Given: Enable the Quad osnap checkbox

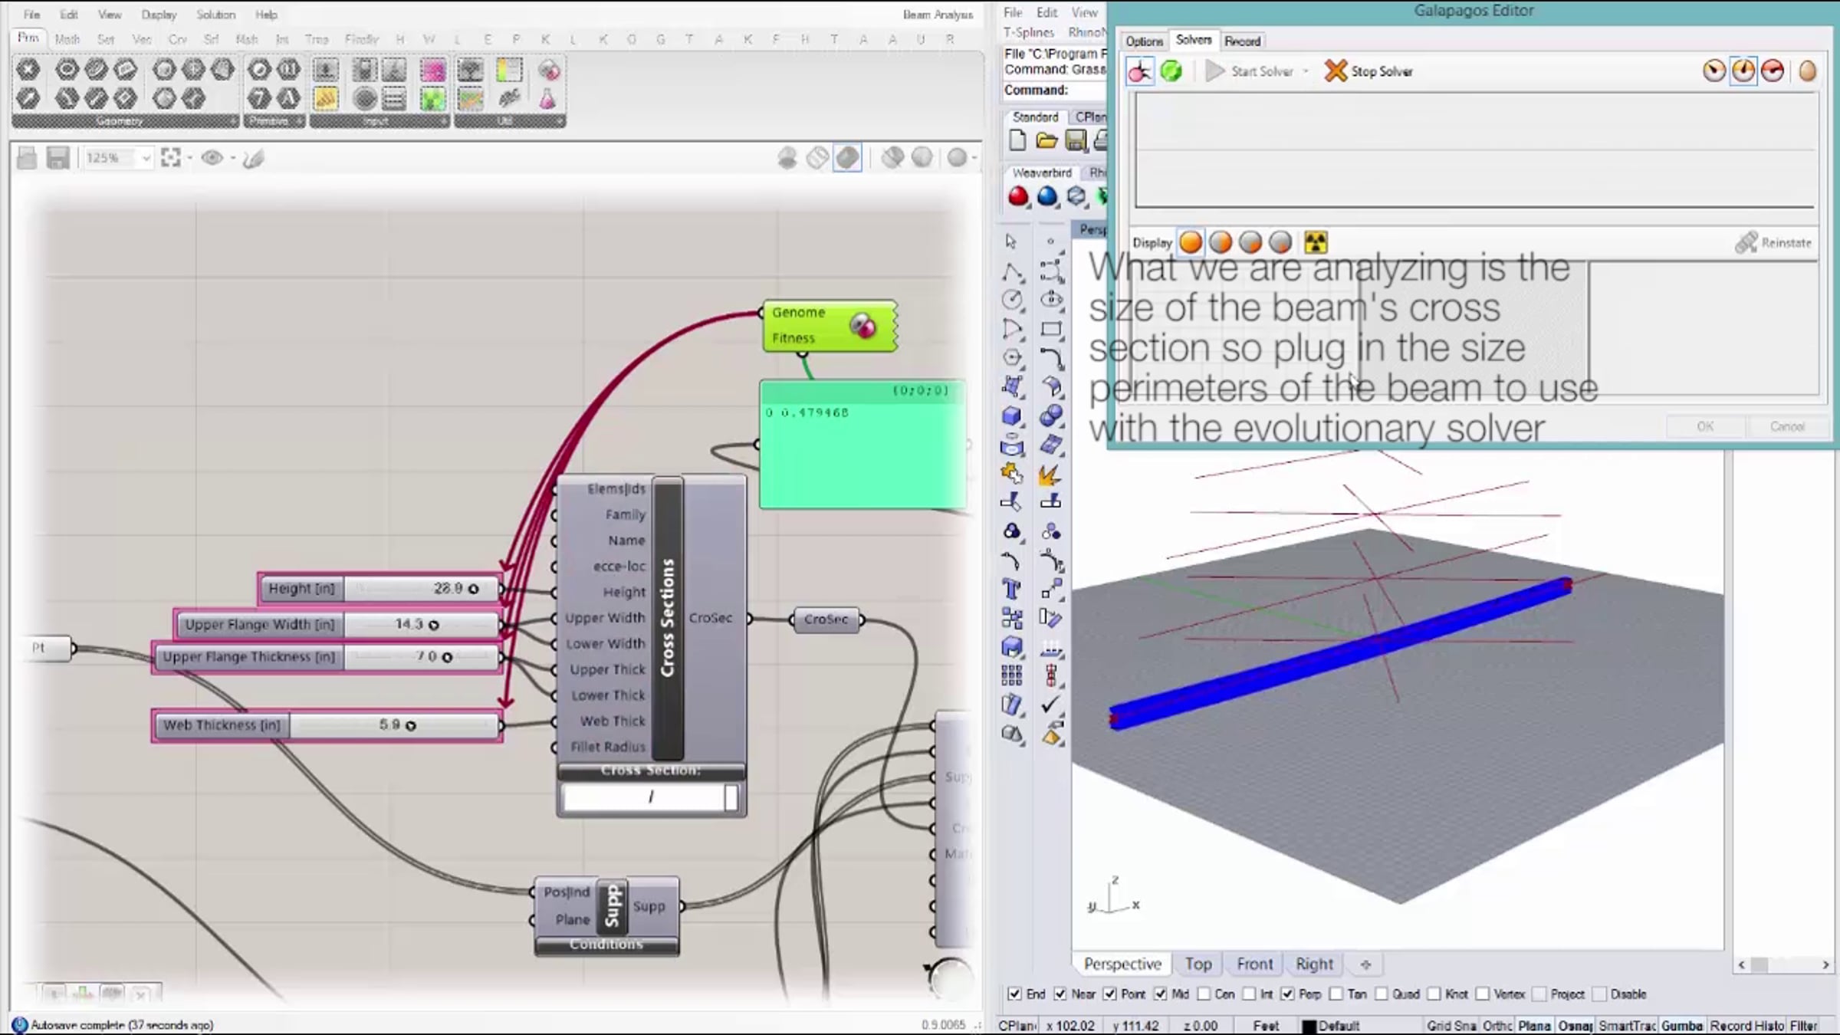Looking at the screenshot, I should pyautogui.click(x=1381, y=994).
